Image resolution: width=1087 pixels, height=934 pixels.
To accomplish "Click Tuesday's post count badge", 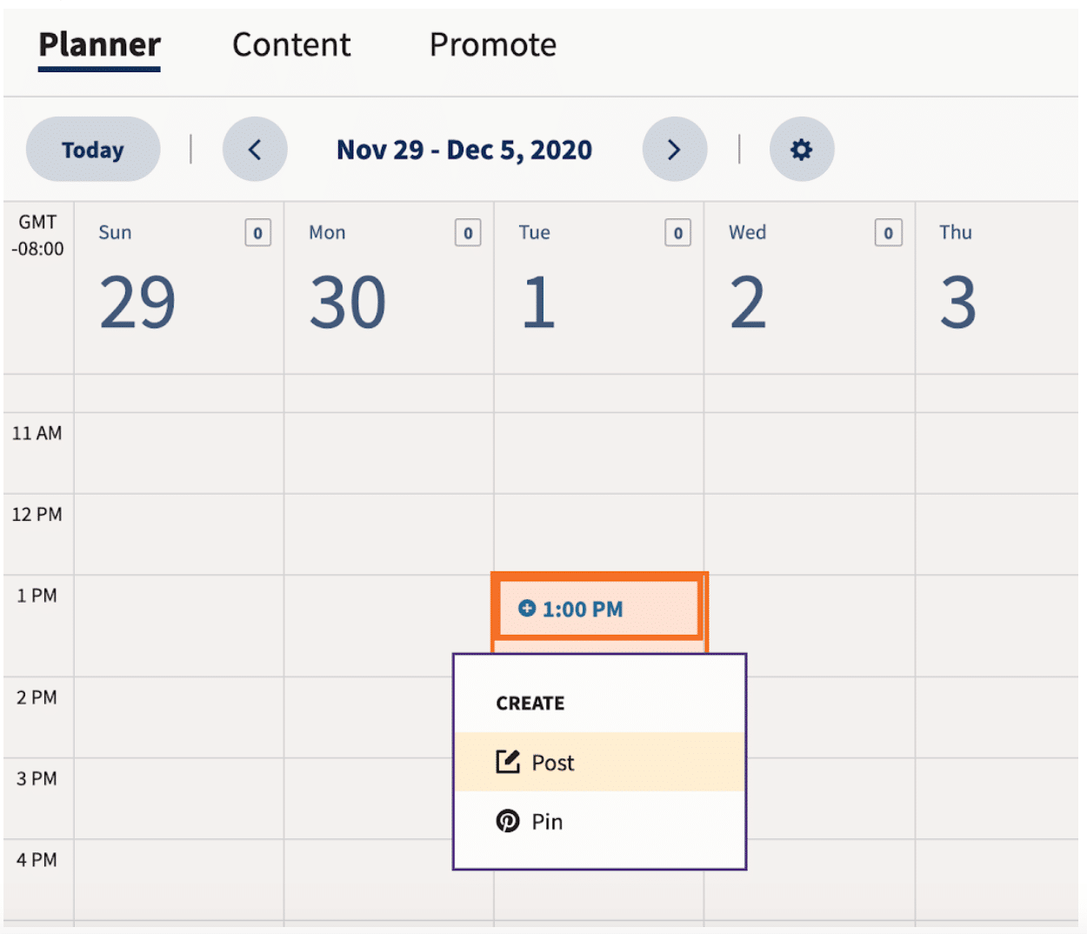I will [x=678, y=233].
